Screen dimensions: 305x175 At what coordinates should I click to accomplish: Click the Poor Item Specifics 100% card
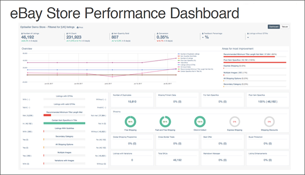268,100
